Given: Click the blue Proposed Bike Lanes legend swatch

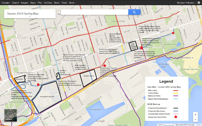Looking at the screenshot, I should click(175, 111).
